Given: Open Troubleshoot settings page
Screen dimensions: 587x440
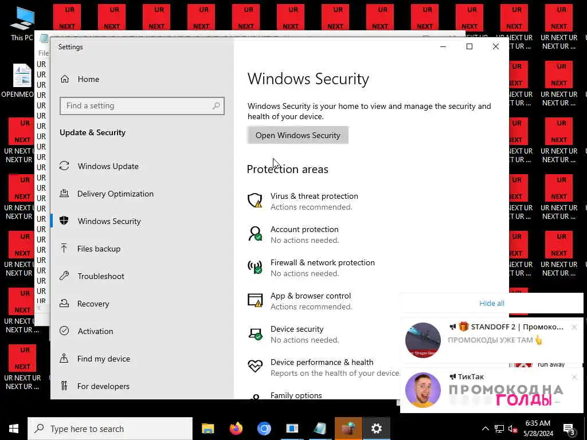Looking at the screenshot, I should [x=101, y=276].
